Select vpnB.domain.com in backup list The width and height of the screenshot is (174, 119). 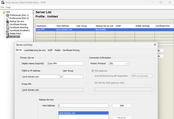pos(84,113)
